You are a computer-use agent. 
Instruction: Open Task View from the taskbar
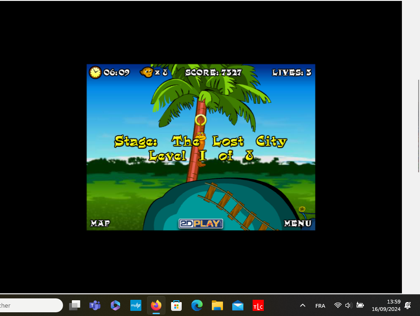click(75, 305)
